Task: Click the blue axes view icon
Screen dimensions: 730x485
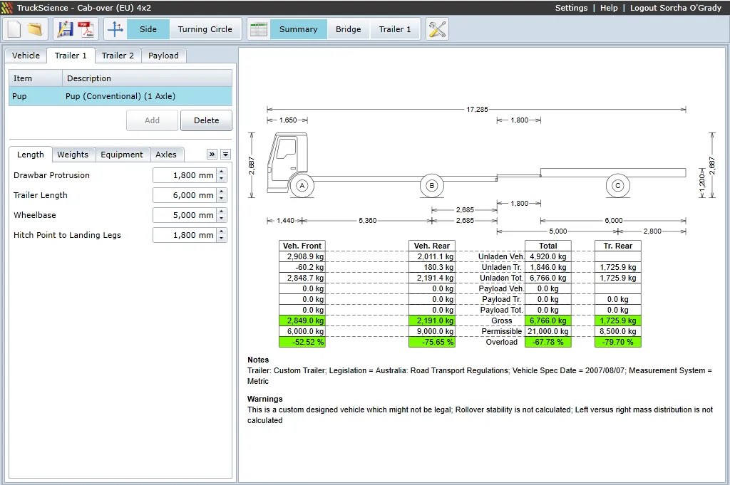Action: pos(115,29)
